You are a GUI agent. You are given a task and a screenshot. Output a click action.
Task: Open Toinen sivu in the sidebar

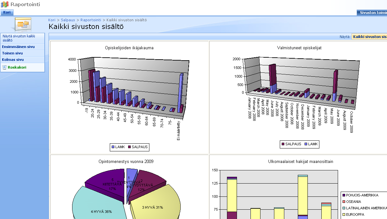click(x=12, y=53)
